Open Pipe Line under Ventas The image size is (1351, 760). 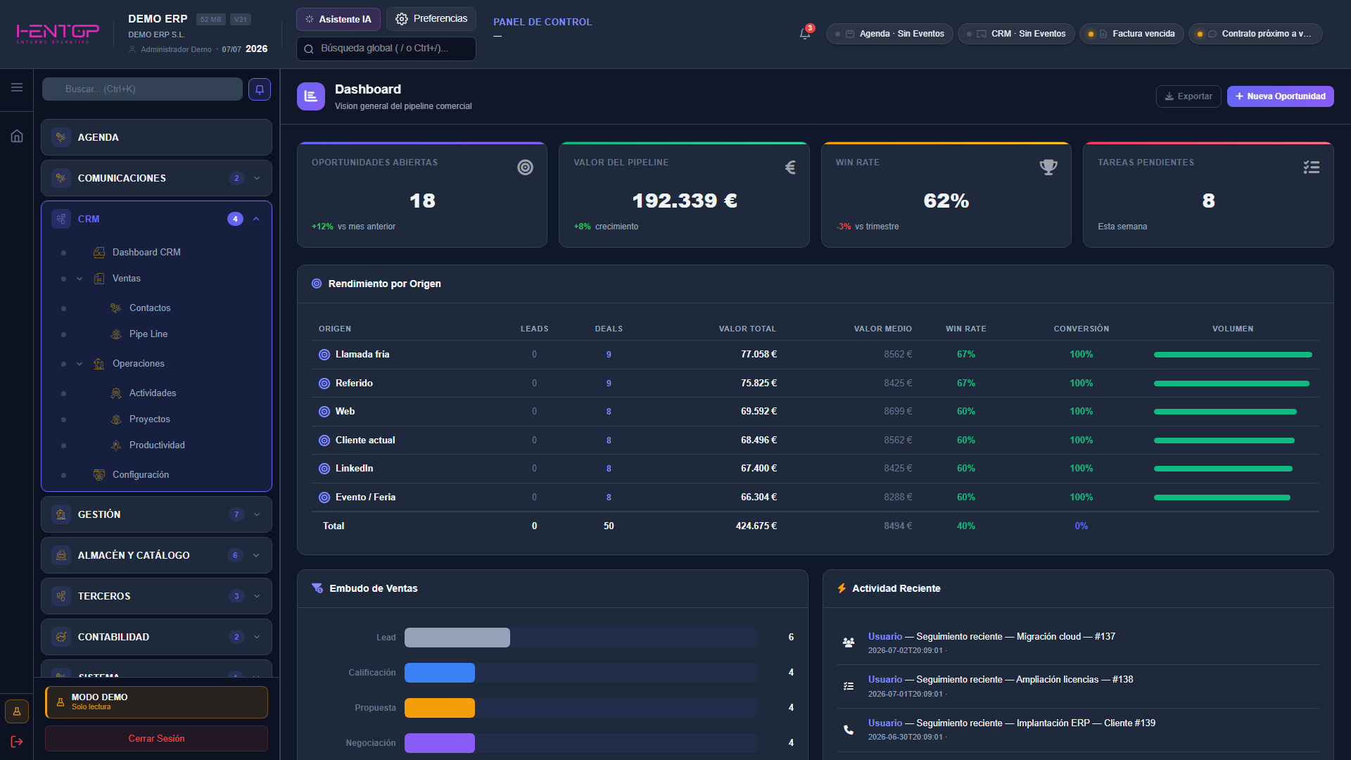[x=148, y=334]
